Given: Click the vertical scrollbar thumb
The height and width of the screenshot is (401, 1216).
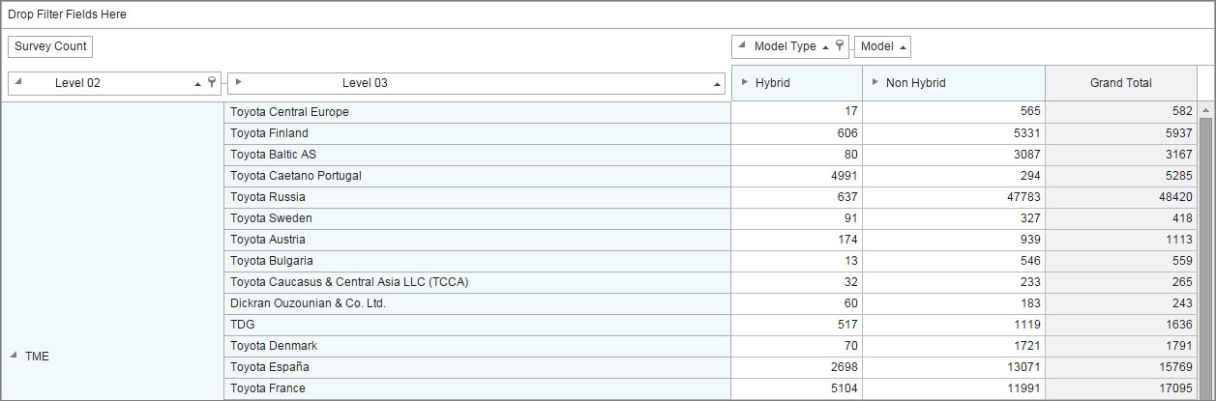Looking at the screenshot, I should pos(1205,257).
